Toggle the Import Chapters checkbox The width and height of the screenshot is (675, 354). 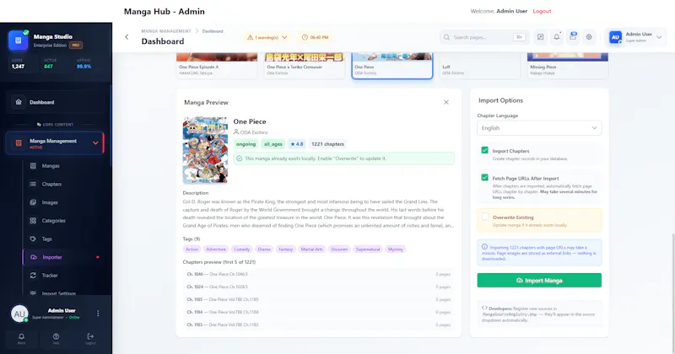click(484, 150)
